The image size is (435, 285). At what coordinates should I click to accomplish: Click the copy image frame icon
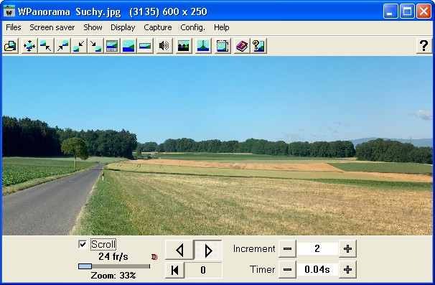point(223,45)
